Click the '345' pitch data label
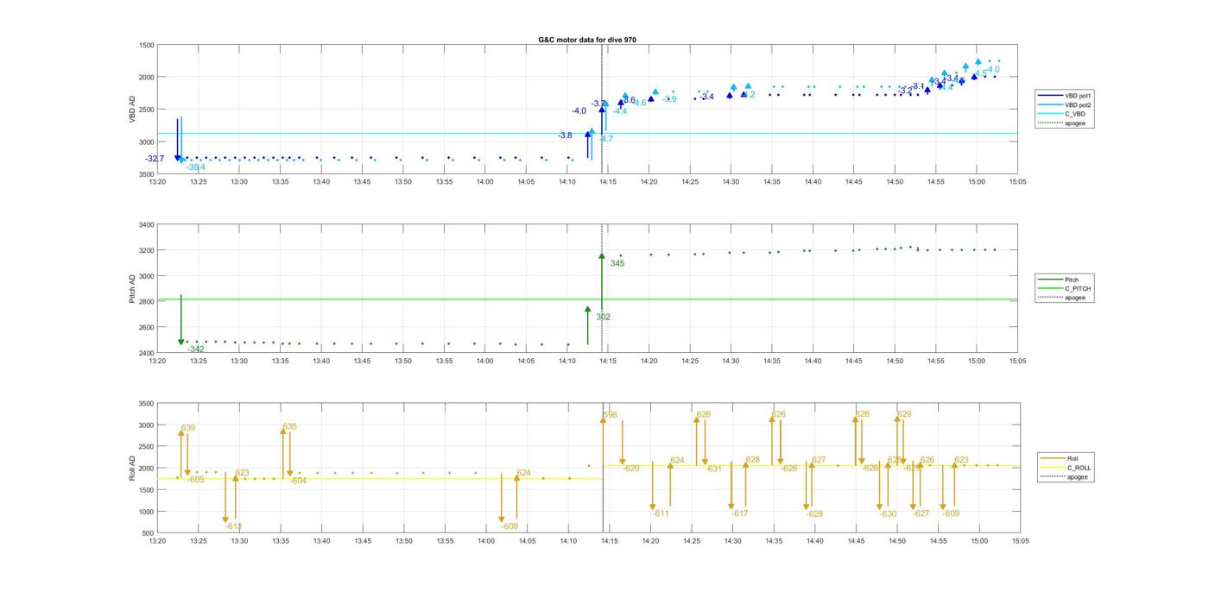The image size is (1209, 598). (x=617, y=263)
